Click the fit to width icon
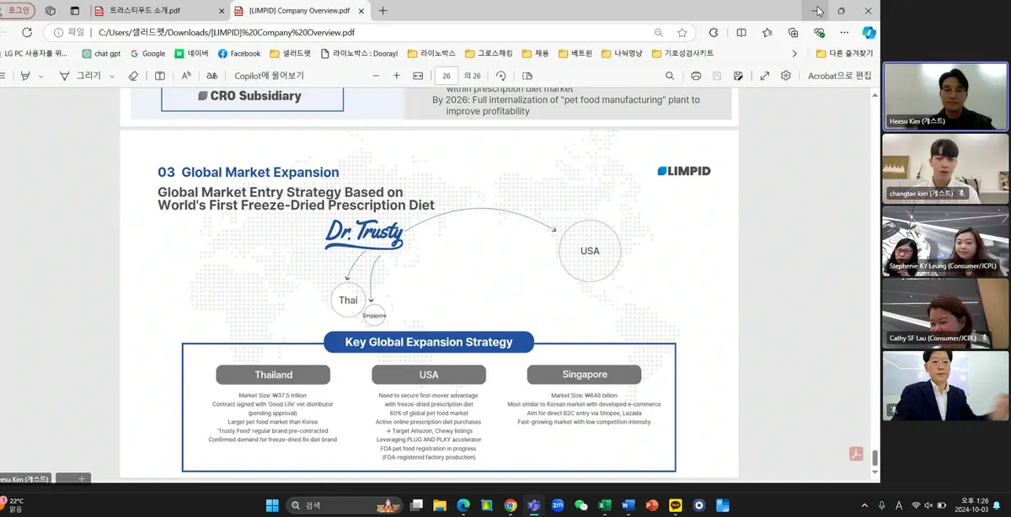Screen dimensions: 1011x517 click(x=418, y=76)
